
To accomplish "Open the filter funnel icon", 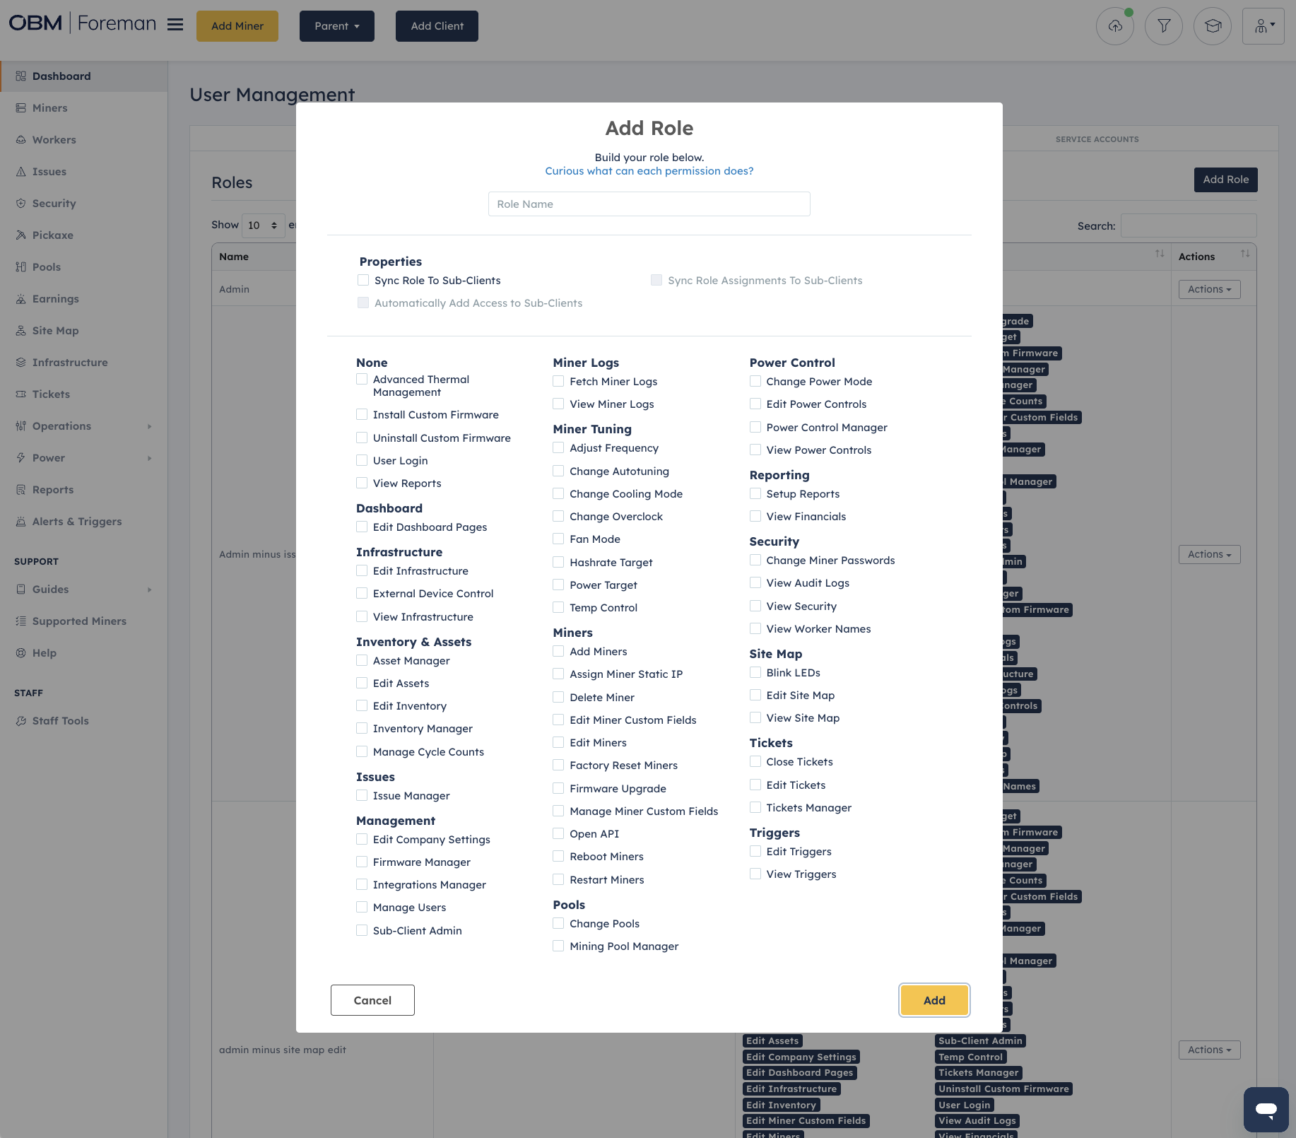I will pos(1164,26).
